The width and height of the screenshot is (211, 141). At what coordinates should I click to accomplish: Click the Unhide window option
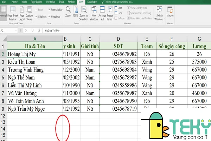[120, 18]
